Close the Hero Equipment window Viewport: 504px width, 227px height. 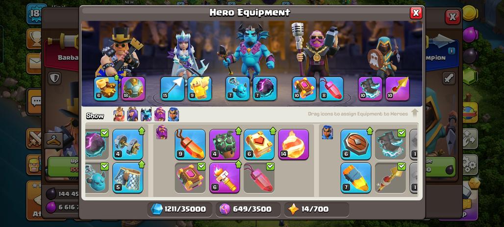(x=416, y=13)
